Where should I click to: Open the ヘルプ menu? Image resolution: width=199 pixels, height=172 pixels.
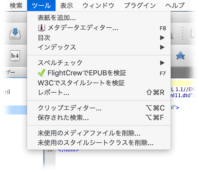[x=175, y=6]
